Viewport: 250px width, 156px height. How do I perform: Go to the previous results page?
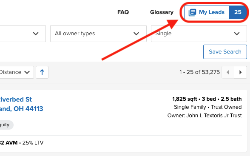pyautogui.click(x=228, y=72)
